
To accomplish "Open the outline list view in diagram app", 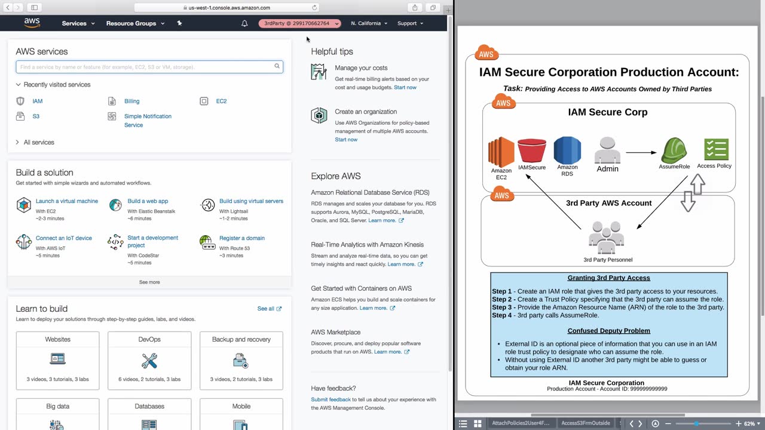I will tap(463, 423).
